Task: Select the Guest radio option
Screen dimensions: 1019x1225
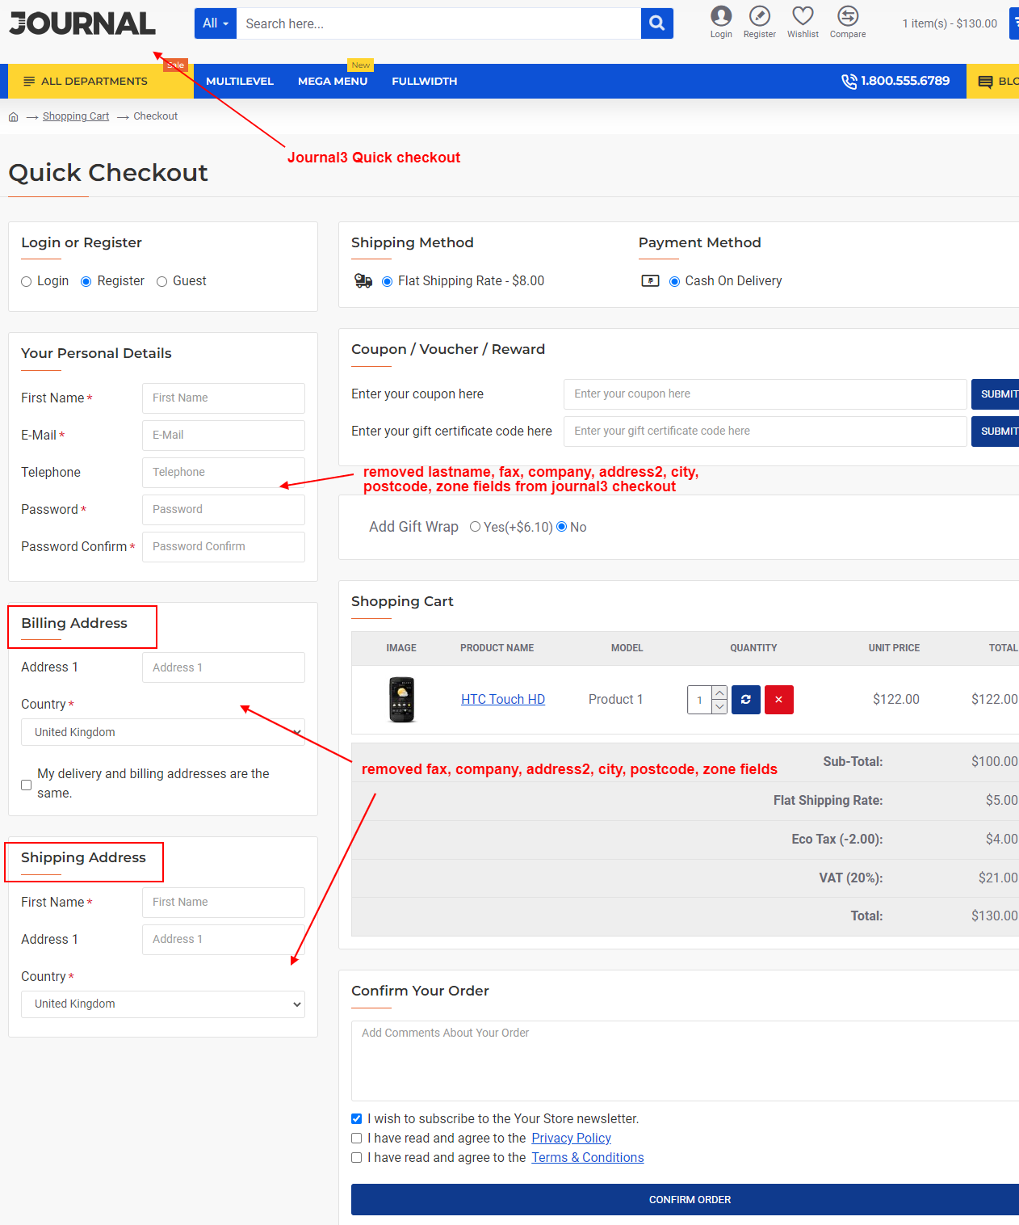Action: tap(162, 281)
